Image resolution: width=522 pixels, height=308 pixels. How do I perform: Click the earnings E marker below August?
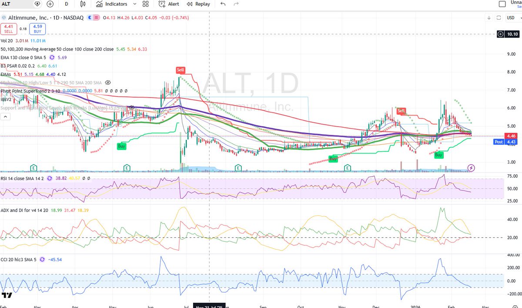(x=238, y=167)
